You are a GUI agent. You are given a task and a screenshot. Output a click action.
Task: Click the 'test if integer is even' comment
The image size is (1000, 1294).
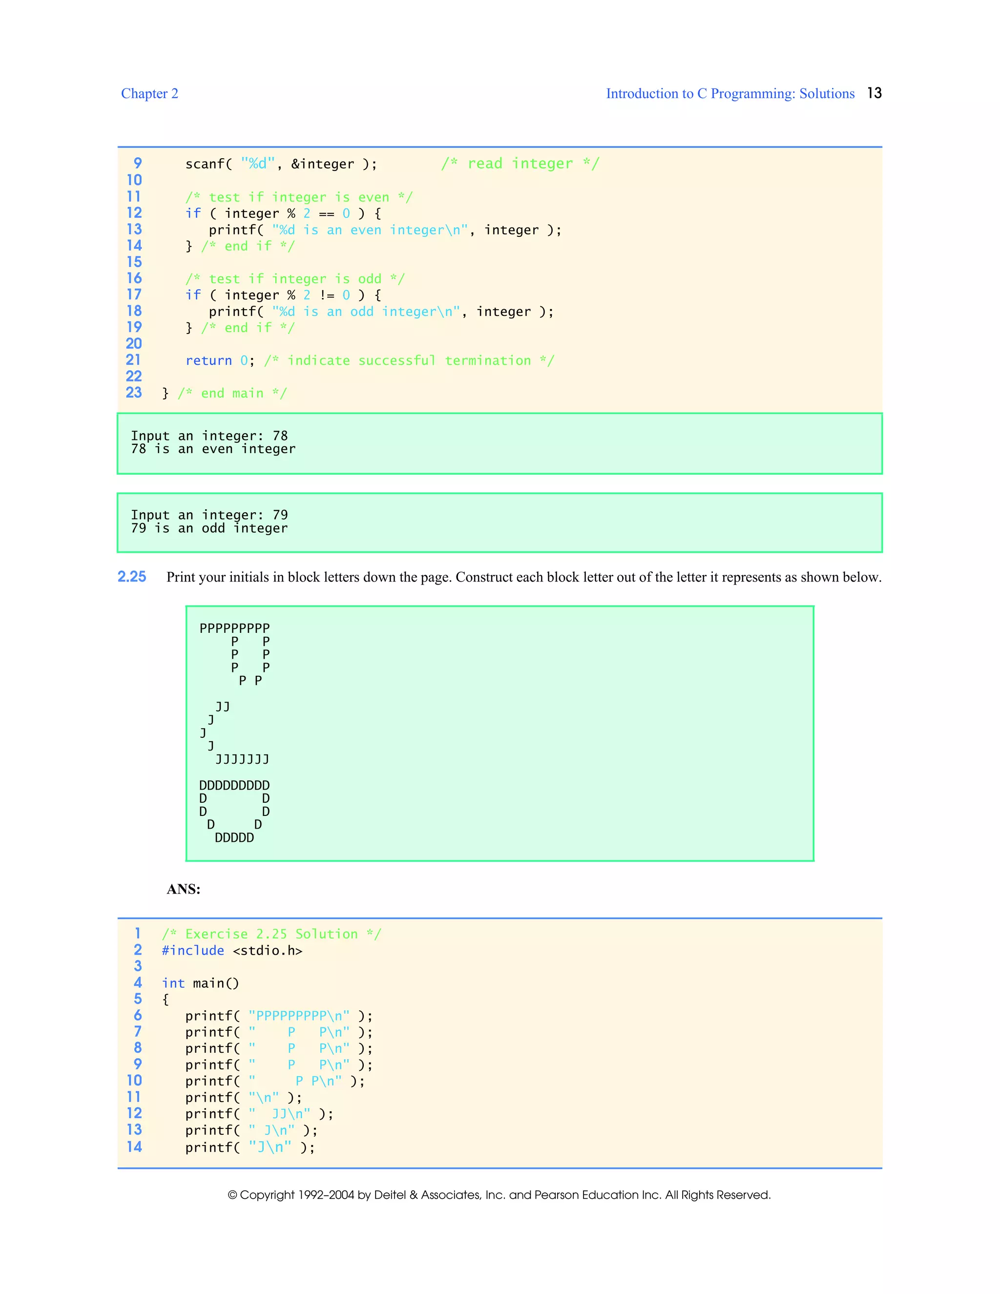click(298, 197)
